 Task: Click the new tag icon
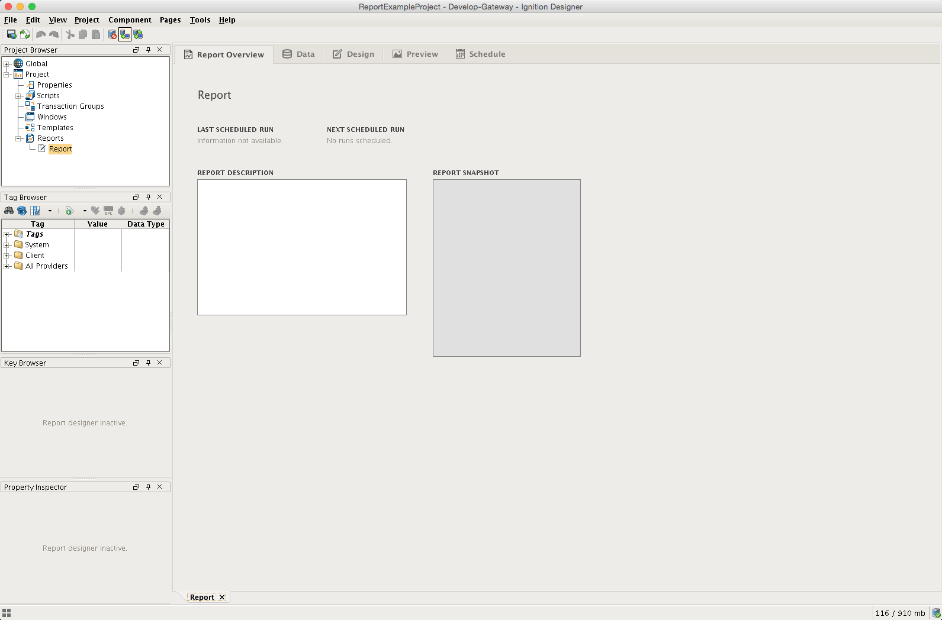69,211
